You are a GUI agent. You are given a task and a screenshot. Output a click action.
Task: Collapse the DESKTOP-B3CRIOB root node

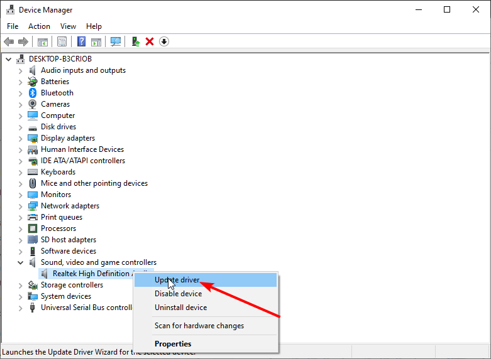click(x=8, y=59)
